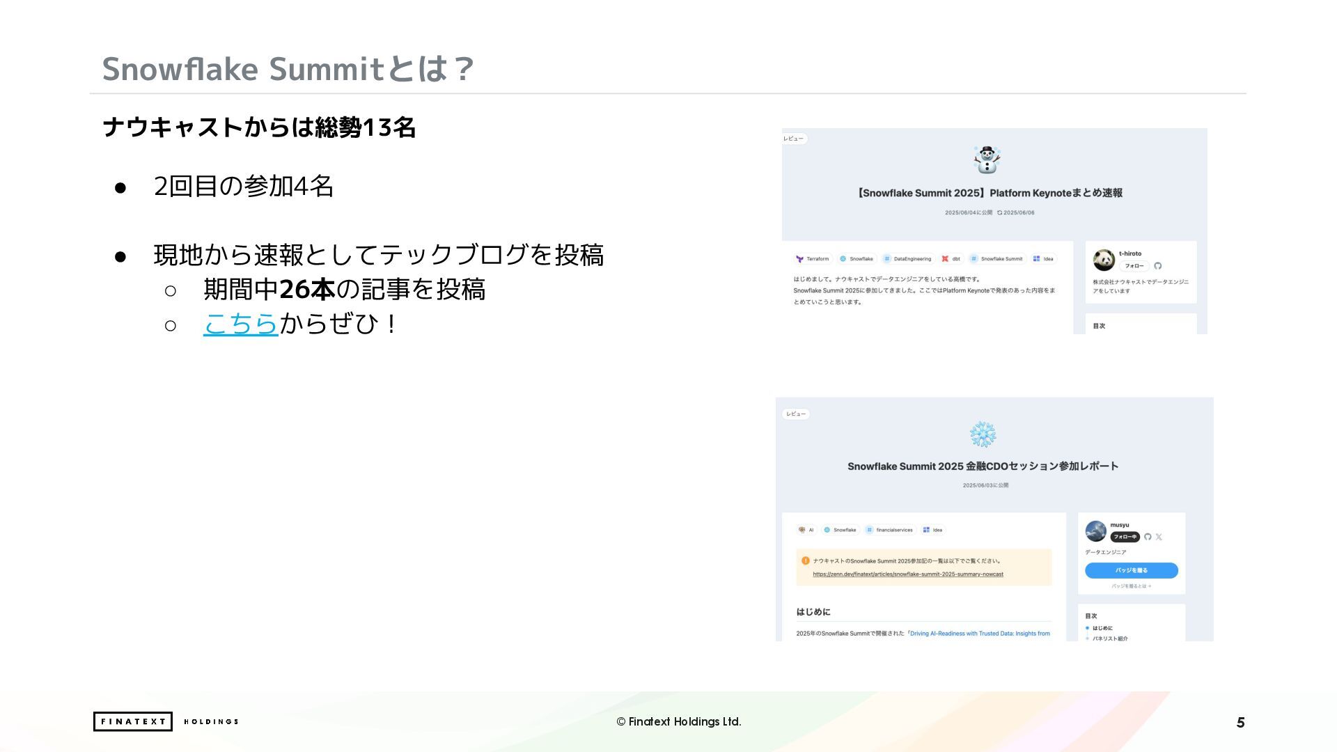The height and width of the screenshot is (752, 1337).
Task: Click the updated date 2025/06/06 icon
Action: pyautogui.click(x=999, y=213)
